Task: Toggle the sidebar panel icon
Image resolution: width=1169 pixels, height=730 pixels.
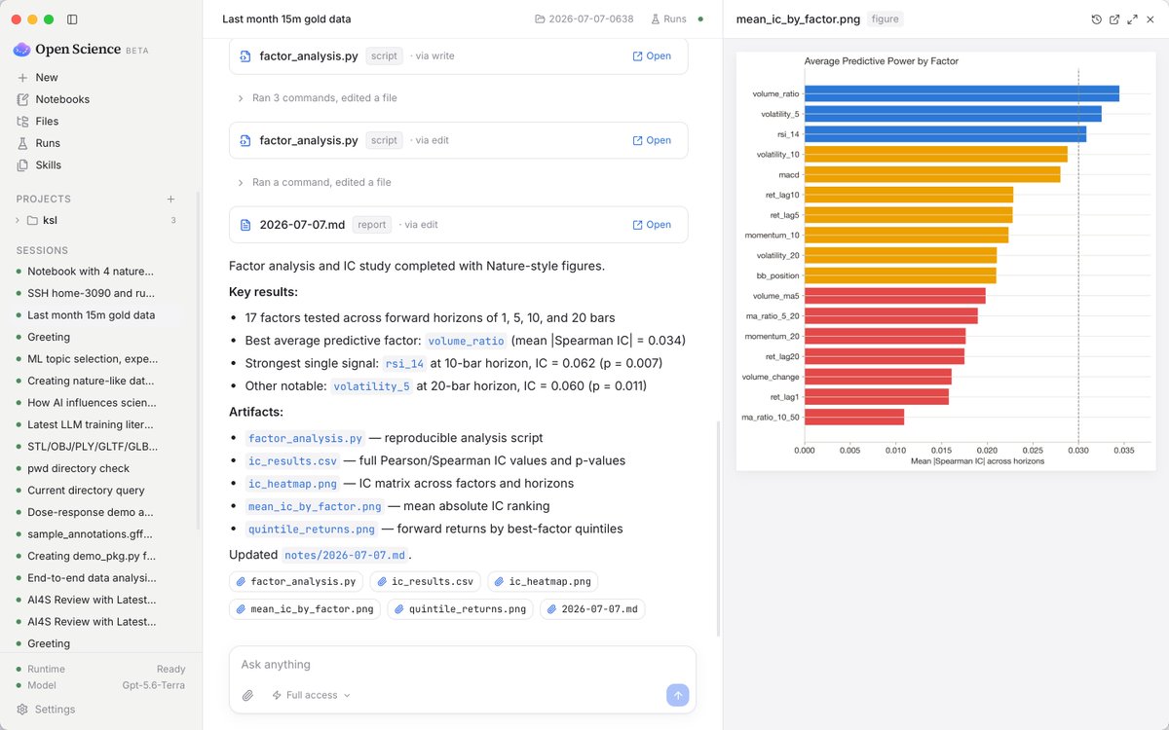Action: tap(73, 19)
